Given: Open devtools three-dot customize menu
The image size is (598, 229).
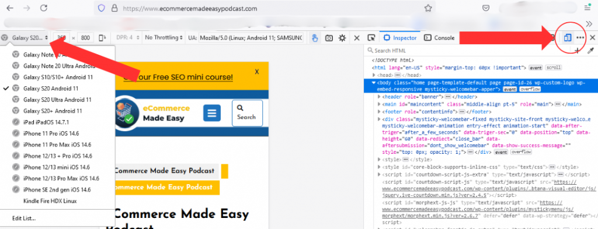Looking at the screenshot, I should (x=580, y=38).
